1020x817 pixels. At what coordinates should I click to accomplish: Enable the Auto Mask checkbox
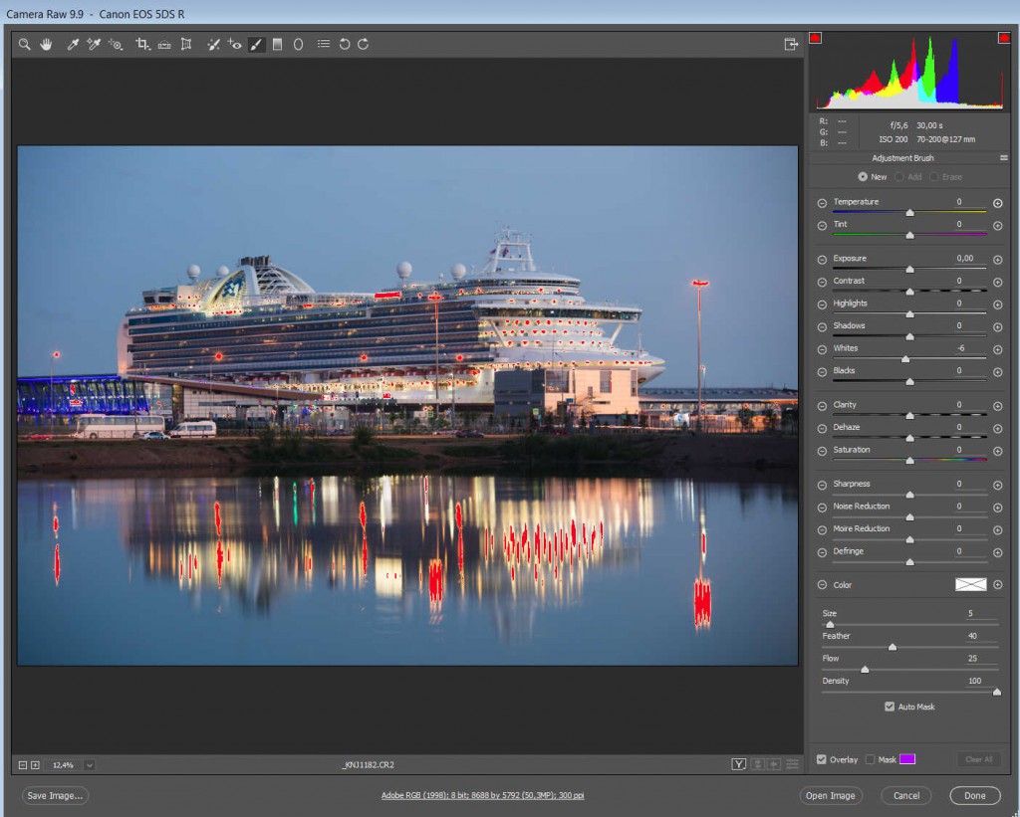point(890,707)
